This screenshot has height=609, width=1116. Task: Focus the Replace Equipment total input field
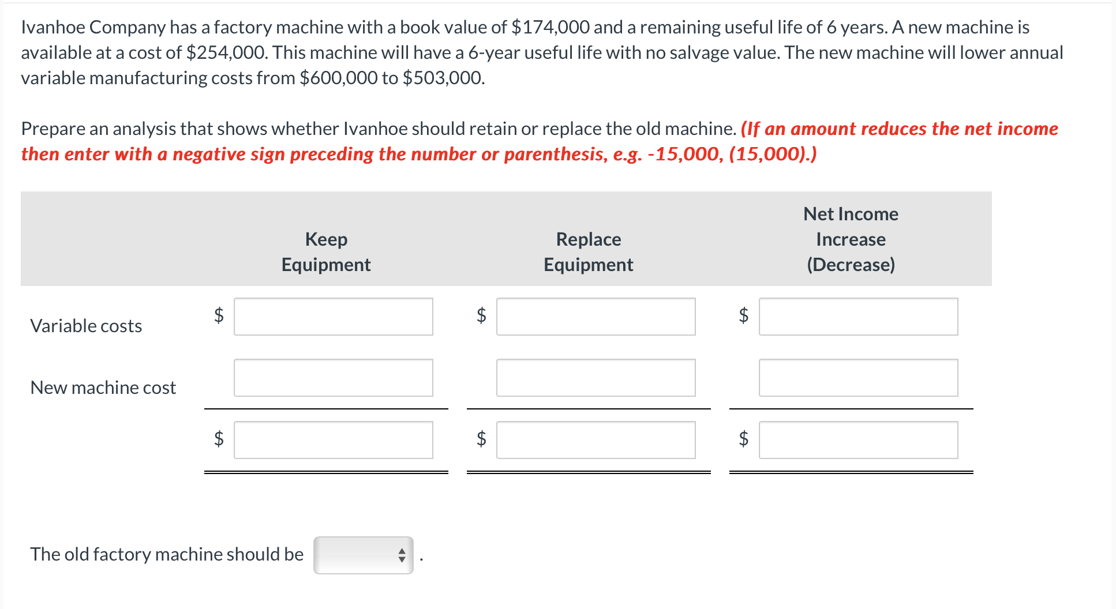[x=596, y=440]
